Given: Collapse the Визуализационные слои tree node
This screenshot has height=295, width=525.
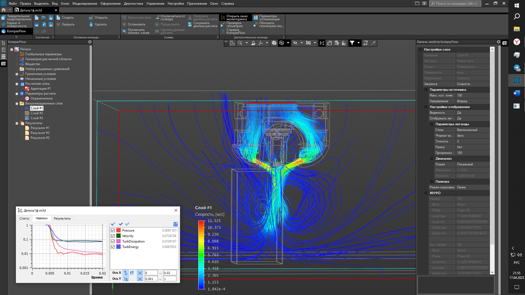Looking at the screenshot, I should [17, 104].
